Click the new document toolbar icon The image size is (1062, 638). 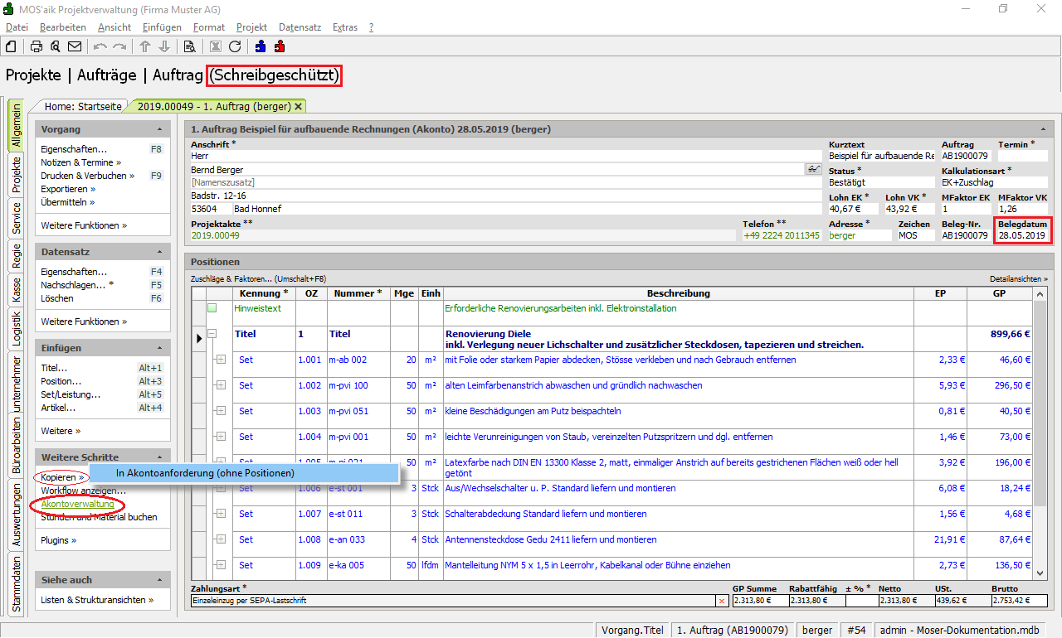[12, 46]
